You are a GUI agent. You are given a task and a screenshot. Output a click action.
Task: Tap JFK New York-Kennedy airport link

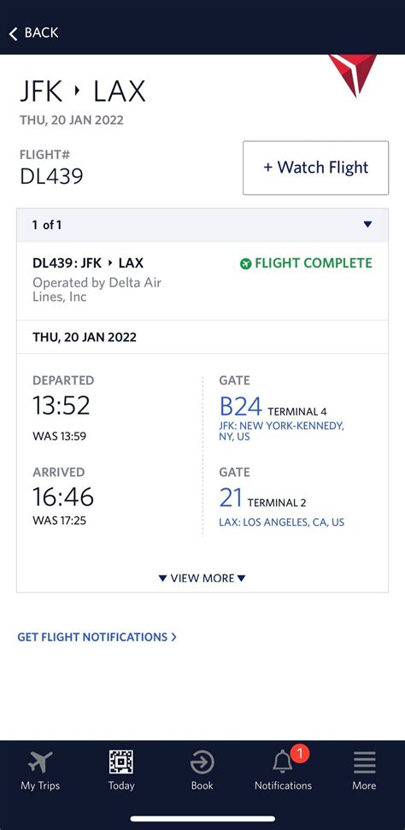[x=281, y=432]
